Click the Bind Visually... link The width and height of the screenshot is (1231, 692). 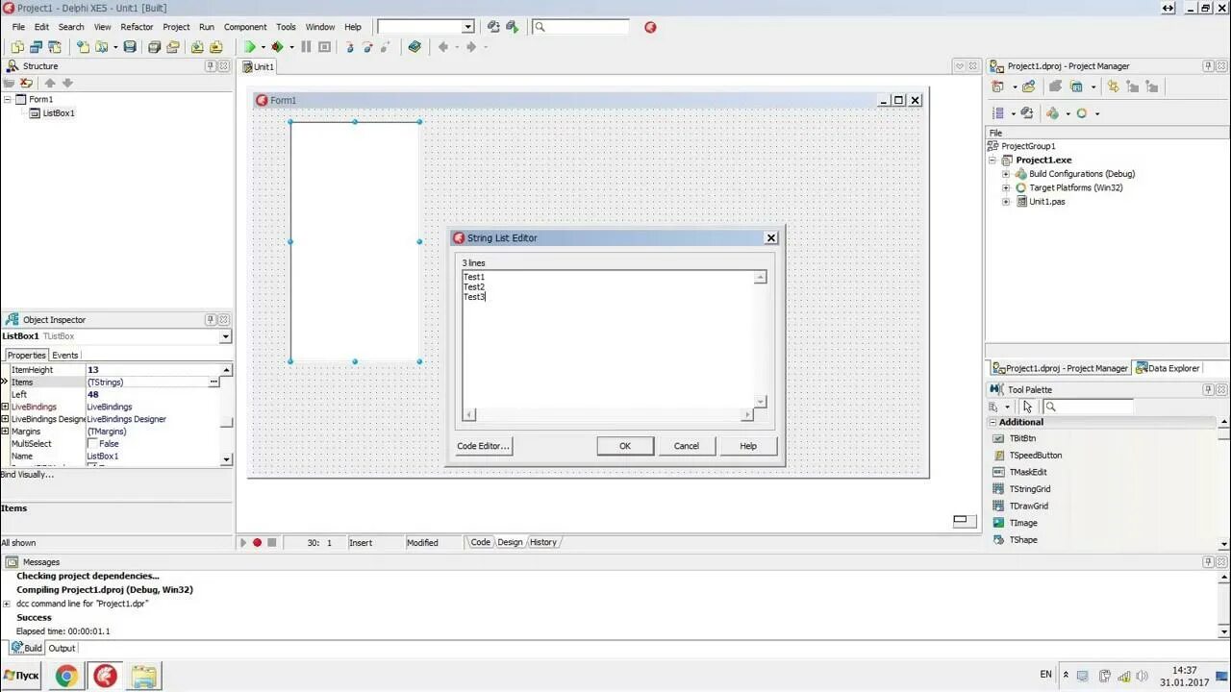point(28,475)
